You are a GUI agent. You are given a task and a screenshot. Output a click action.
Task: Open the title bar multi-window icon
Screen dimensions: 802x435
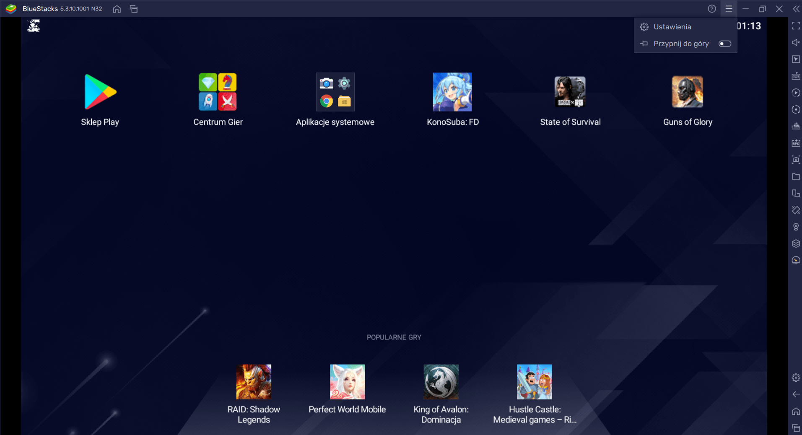[x=134, y=9]
